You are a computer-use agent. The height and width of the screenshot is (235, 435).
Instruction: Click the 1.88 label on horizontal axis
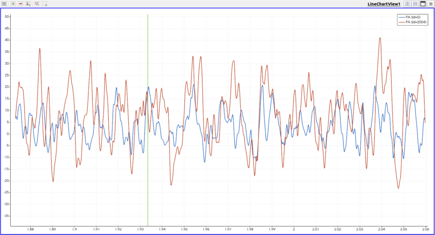30,229
